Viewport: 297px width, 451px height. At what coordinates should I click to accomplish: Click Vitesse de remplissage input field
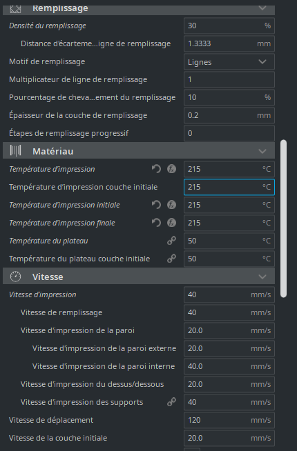click(229, 312)
